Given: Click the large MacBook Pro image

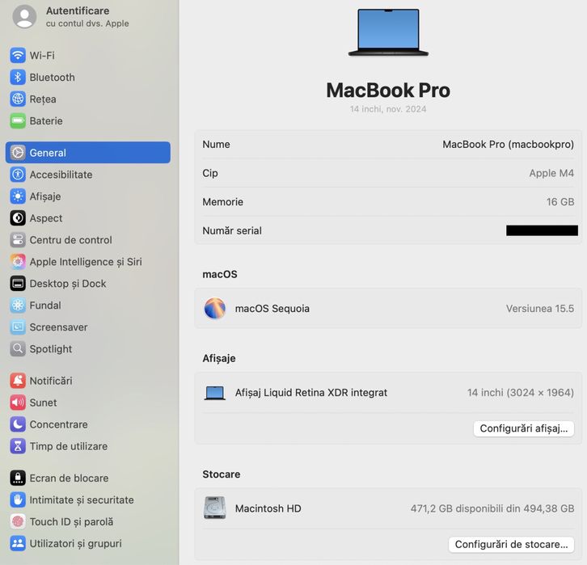Looking at the screenshot, I should [x=388, y=32].
